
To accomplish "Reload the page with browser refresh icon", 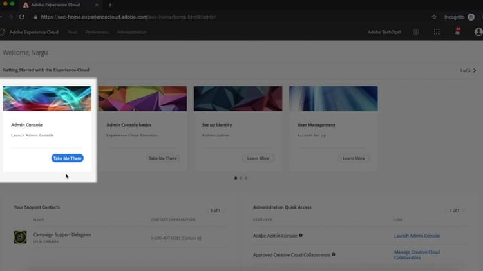I will point(21,17).
